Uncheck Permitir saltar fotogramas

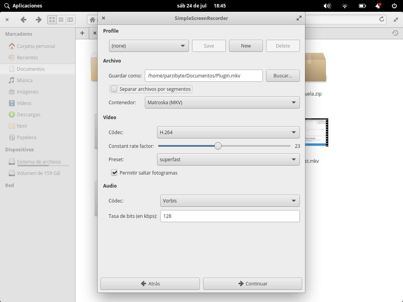(114, 173)
